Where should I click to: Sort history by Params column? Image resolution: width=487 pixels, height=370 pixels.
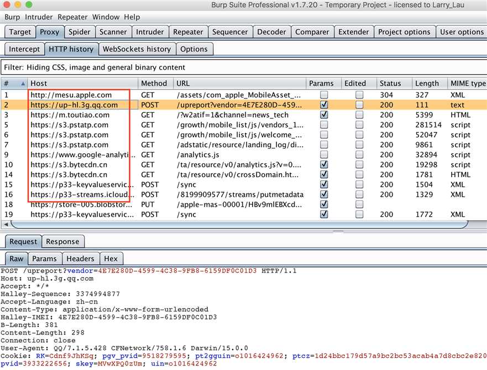(323, 84)
